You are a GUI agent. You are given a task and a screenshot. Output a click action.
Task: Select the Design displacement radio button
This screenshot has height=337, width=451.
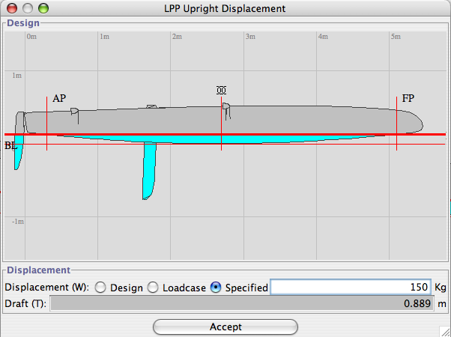(100, 288)
